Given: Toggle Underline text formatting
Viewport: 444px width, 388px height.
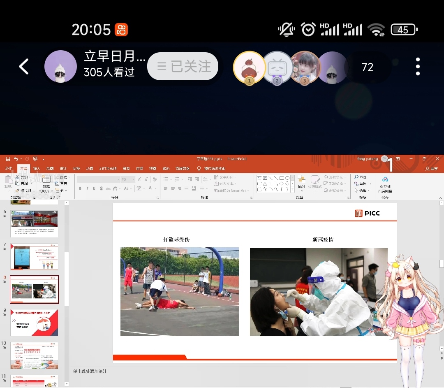Looking at the screenshot, I should click(x=94, y=188).
